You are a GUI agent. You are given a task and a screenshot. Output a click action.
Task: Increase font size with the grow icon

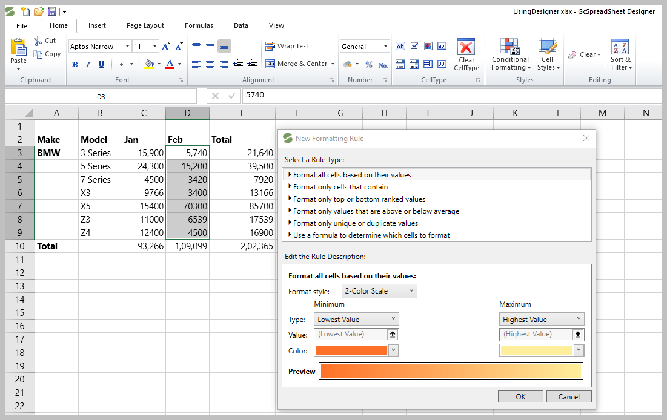pos(166,47)
